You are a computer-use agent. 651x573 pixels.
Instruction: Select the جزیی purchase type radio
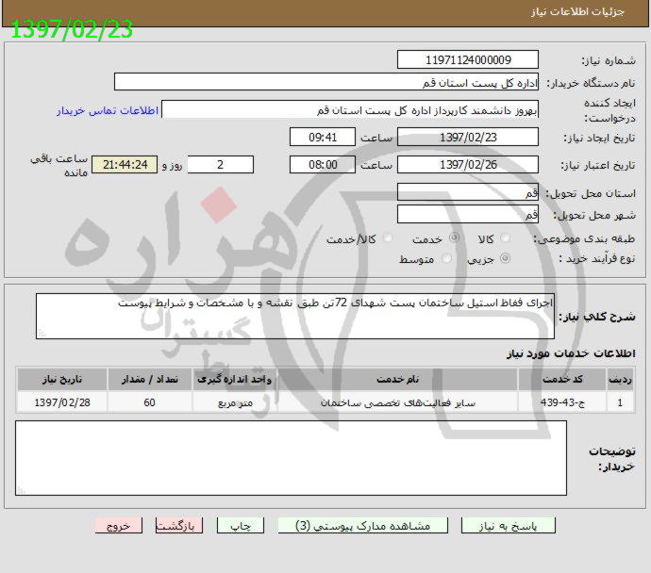point(506,259)
